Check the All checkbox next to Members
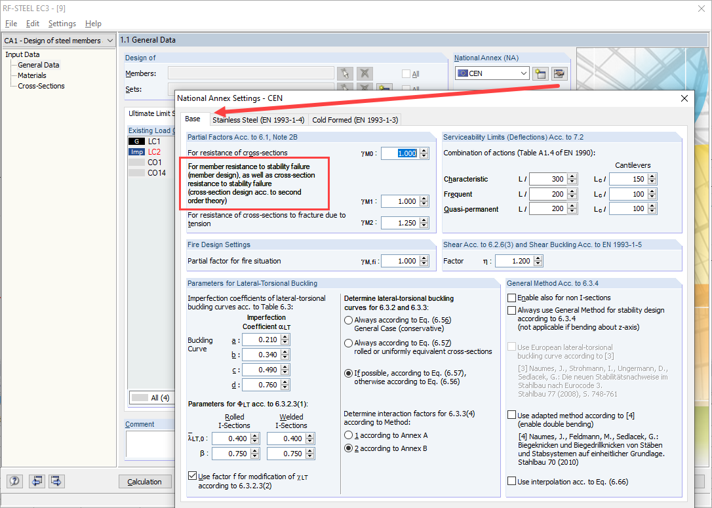This screenshot has width=712, height=508. (x=405, y=73)
